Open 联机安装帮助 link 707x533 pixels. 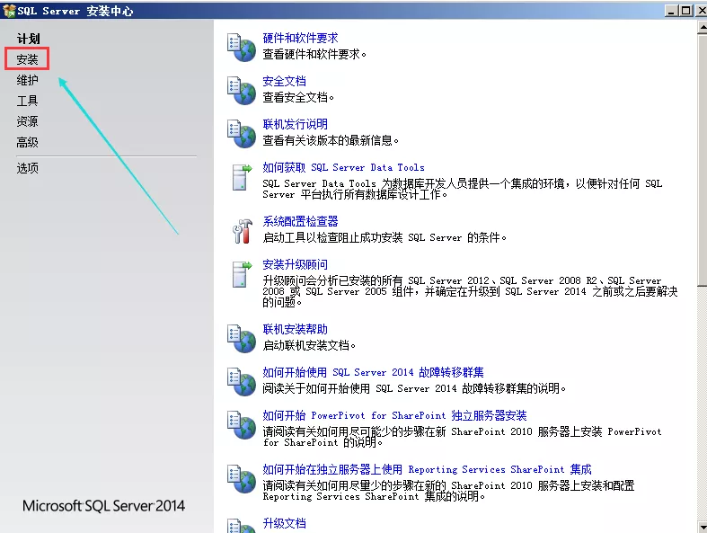(x=295, y=329)
